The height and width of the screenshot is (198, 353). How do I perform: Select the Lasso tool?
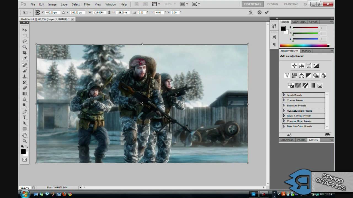point(25,41)
